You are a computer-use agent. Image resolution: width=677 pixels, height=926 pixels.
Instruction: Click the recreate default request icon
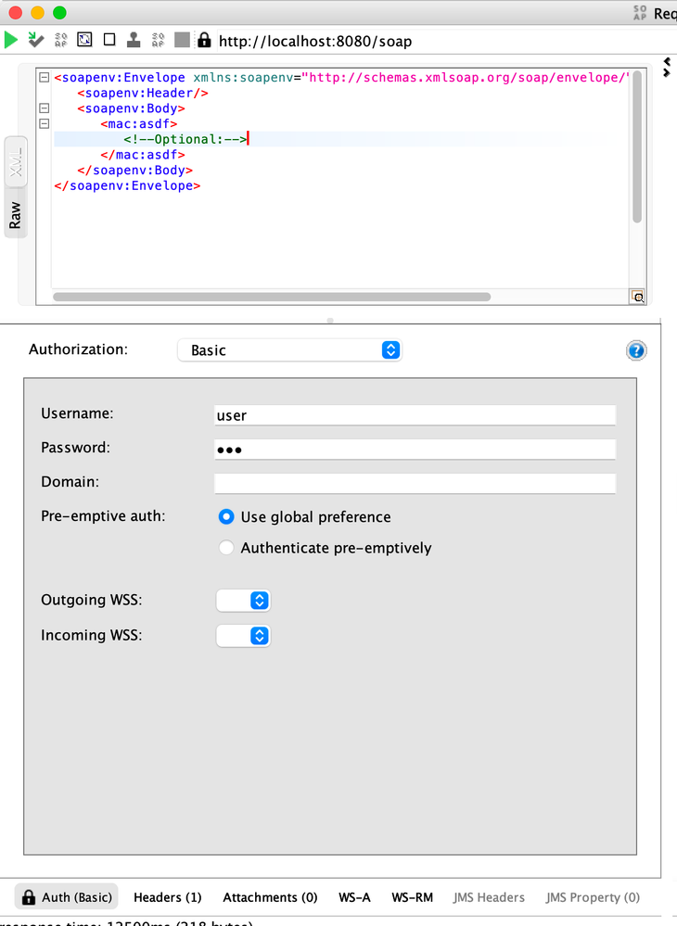click(x=84, y=40)
